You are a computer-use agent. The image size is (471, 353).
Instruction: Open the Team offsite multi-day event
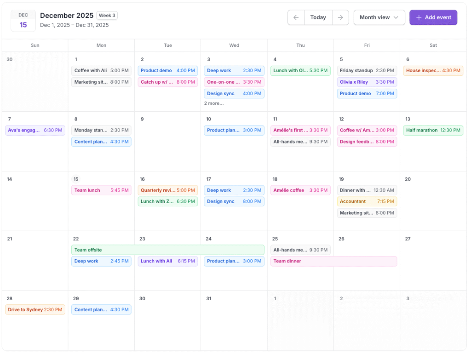coord(168,250)
